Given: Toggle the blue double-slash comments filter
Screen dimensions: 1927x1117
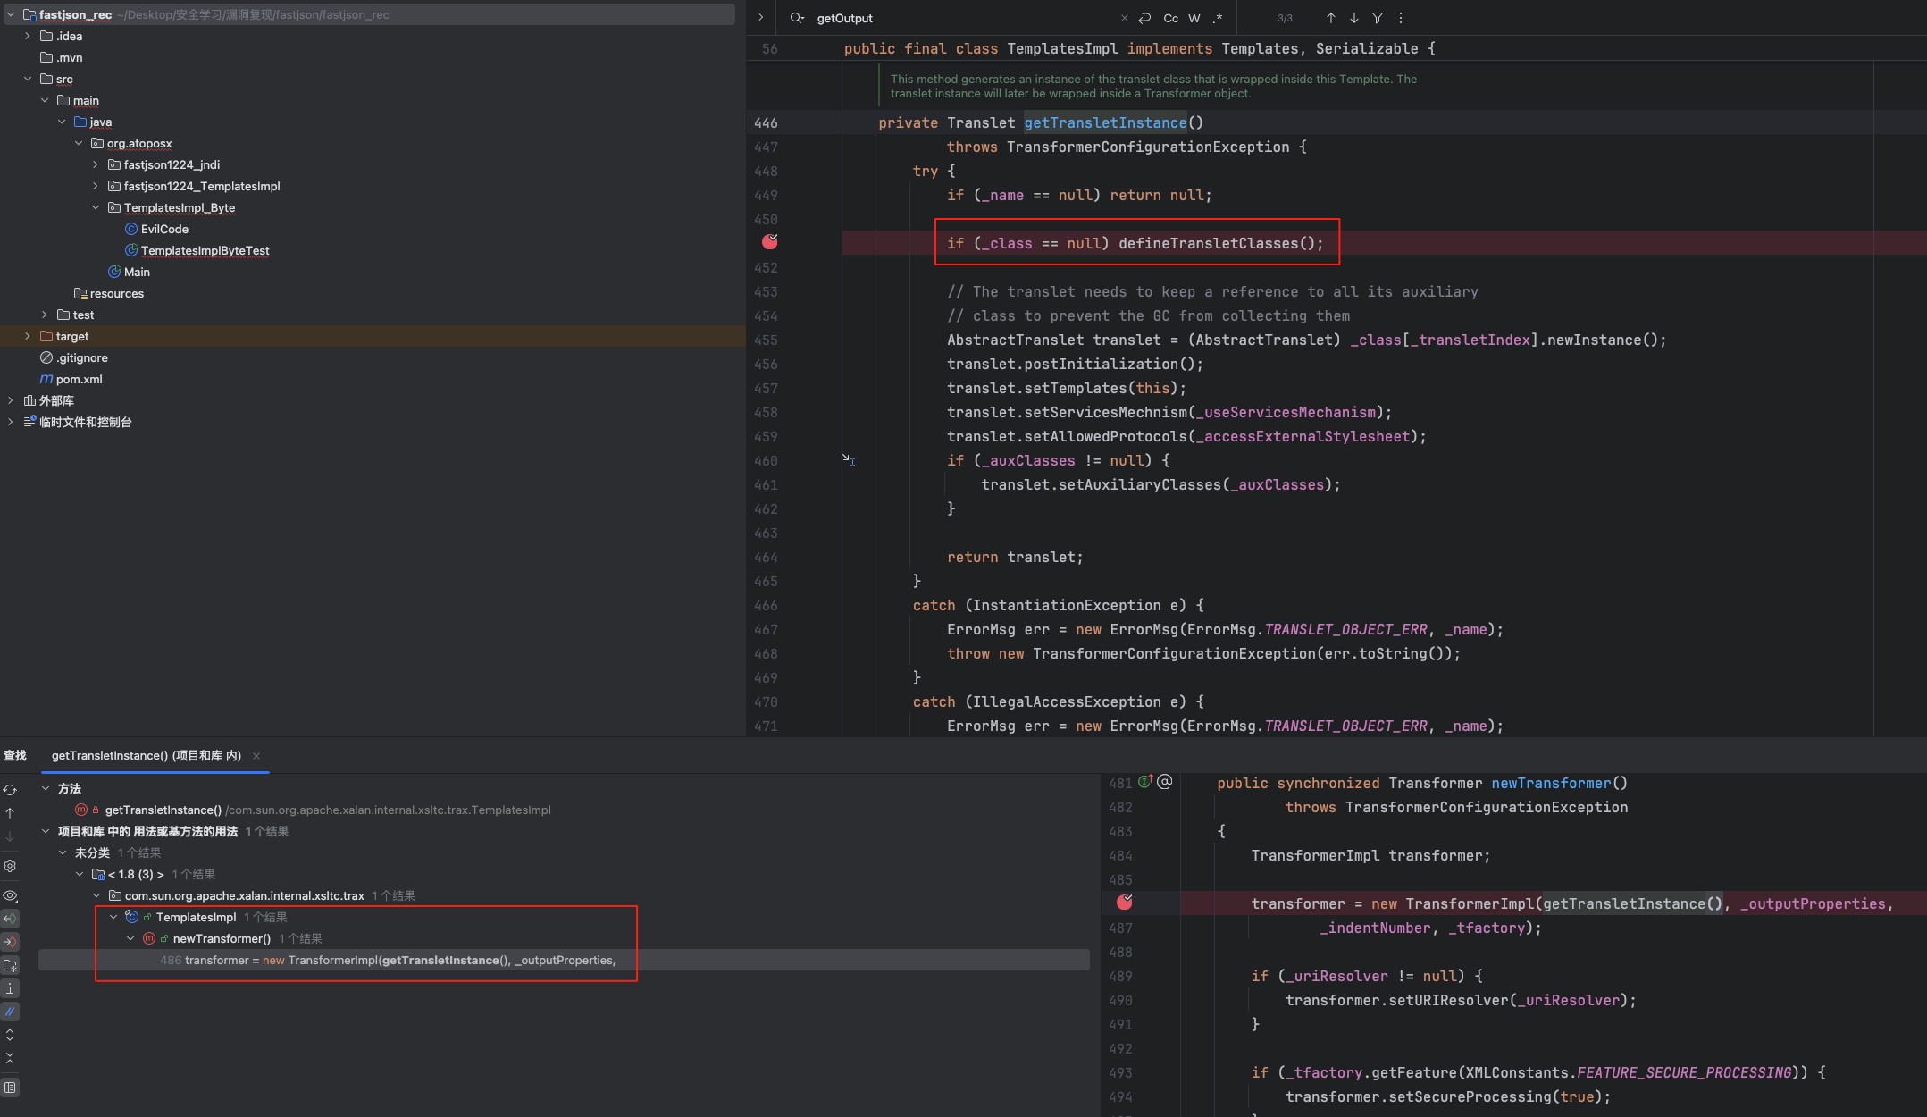Looking at the screenshot, I should (x=10, y=1012).
